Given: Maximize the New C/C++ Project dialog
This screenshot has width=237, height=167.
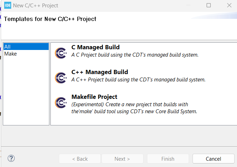Looking at the screenshot, I should pos(209,6).
